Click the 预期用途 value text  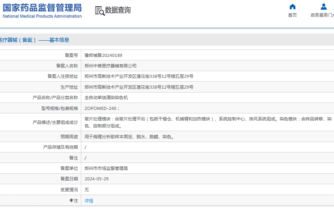click(130, 137)
